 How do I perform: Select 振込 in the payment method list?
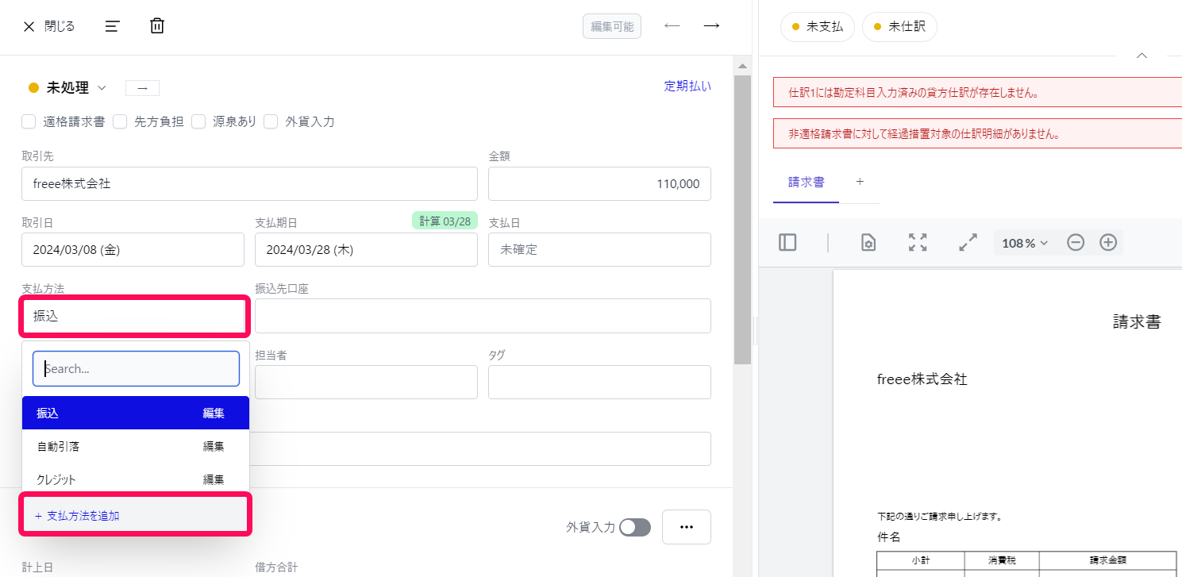(x=136, y=413)
